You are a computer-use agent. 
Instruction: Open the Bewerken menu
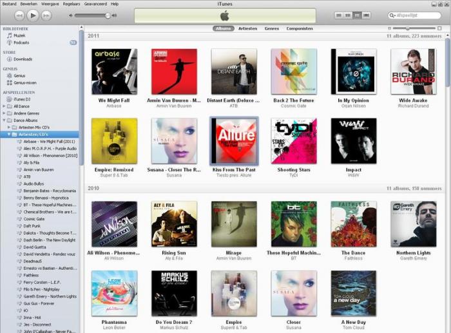(29, 4)
